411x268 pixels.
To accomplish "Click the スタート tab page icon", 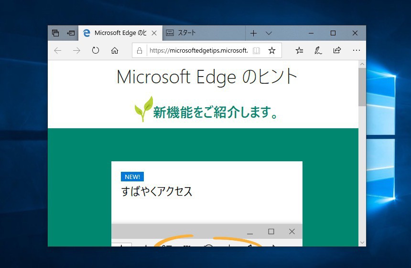I will 170,33.
